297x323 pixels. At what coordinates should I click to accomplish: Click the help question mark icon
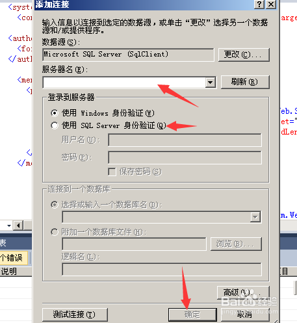[x=259, y=4]
